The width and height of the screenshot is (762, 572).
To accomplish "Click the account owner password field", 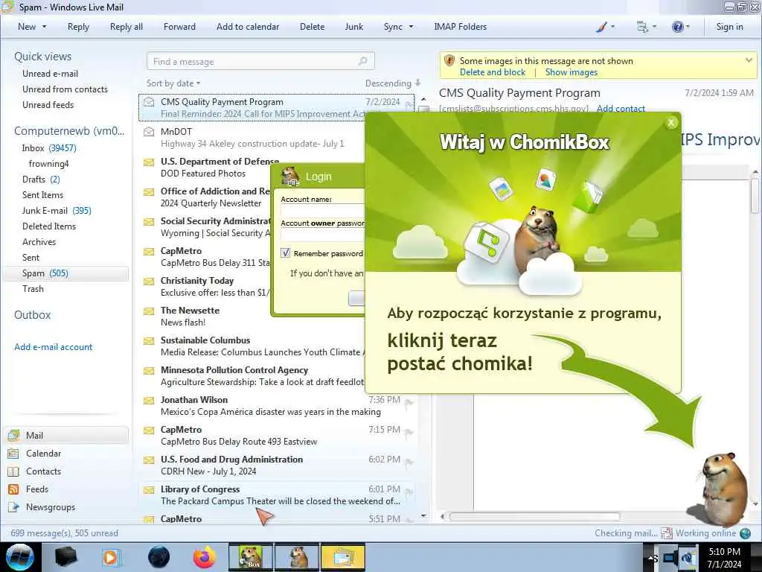I will pyautogui.click(x=323, y=235).
